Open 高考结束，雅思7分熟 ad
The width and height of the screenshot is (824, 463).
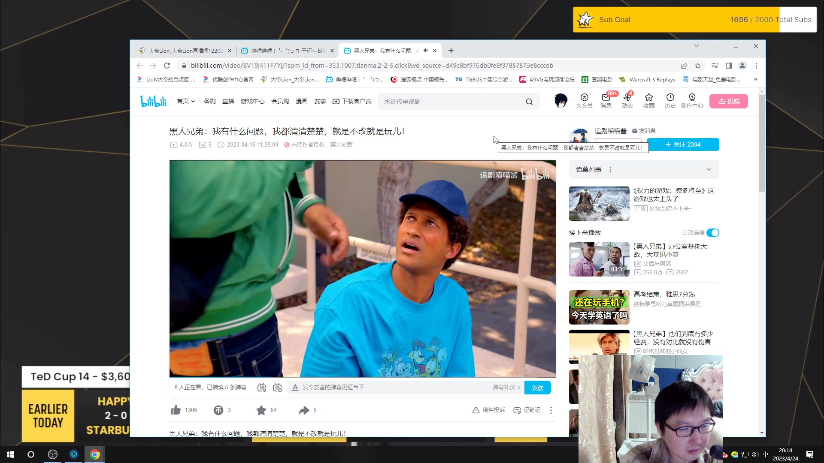[x=664, y=295]
